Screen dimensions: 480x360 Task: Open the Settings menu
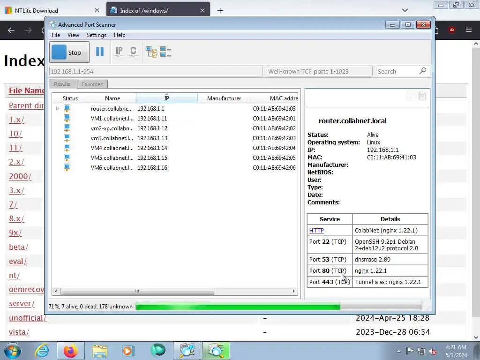click(97, 35)
